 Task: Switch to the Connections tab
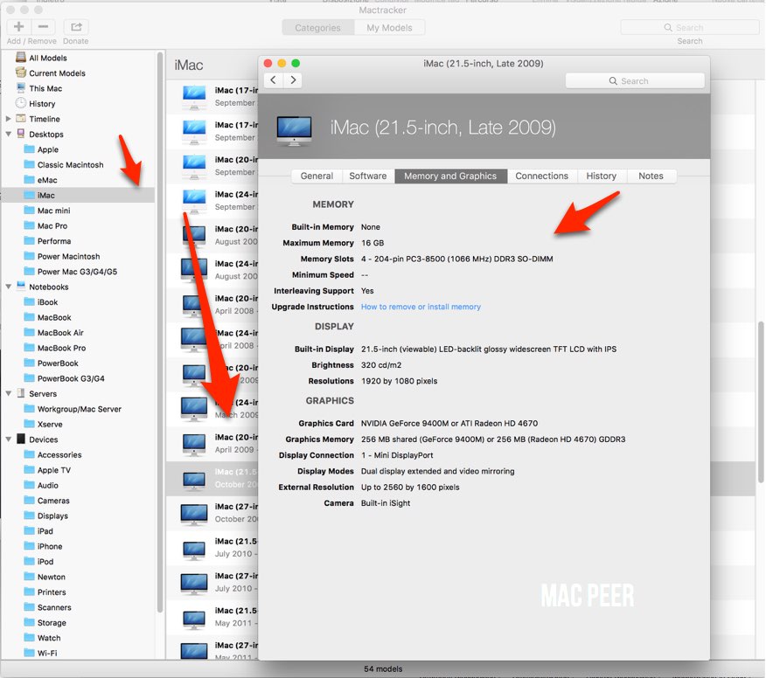click(542, 176)
